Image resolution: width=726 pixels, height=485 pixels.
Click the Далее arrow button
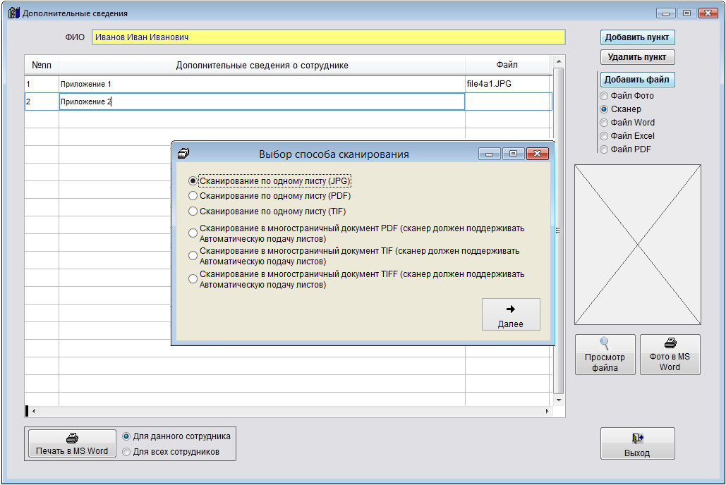(511, 314)
